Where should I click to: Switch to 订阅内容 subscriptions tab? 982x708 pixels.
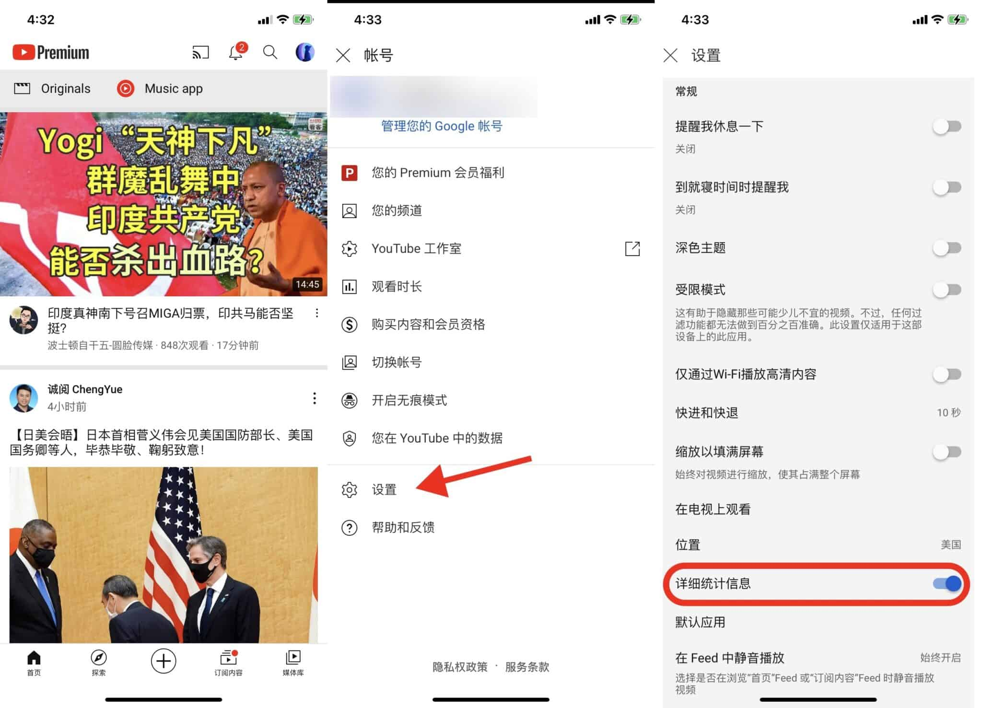pyautogui.click(x=228, y=663)
